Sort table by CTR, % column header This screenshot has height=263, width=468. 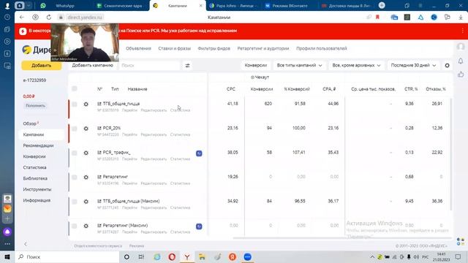[x=411, y=89]
